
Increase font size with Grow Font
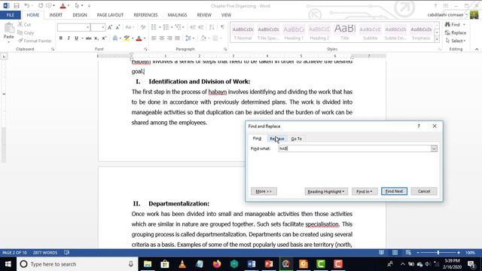pos(110,27)
